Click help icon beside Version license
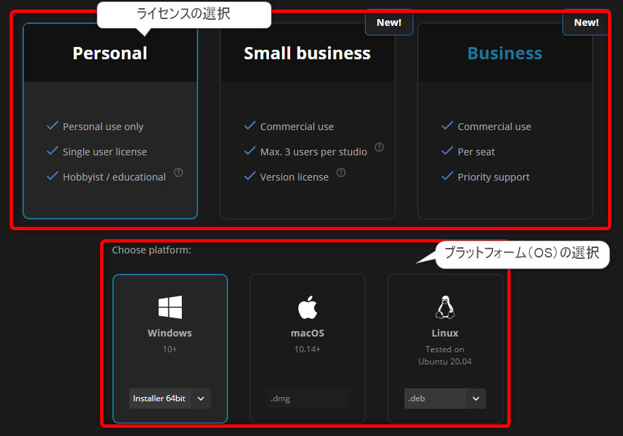 pyautogui.click(x=341, y=172)
